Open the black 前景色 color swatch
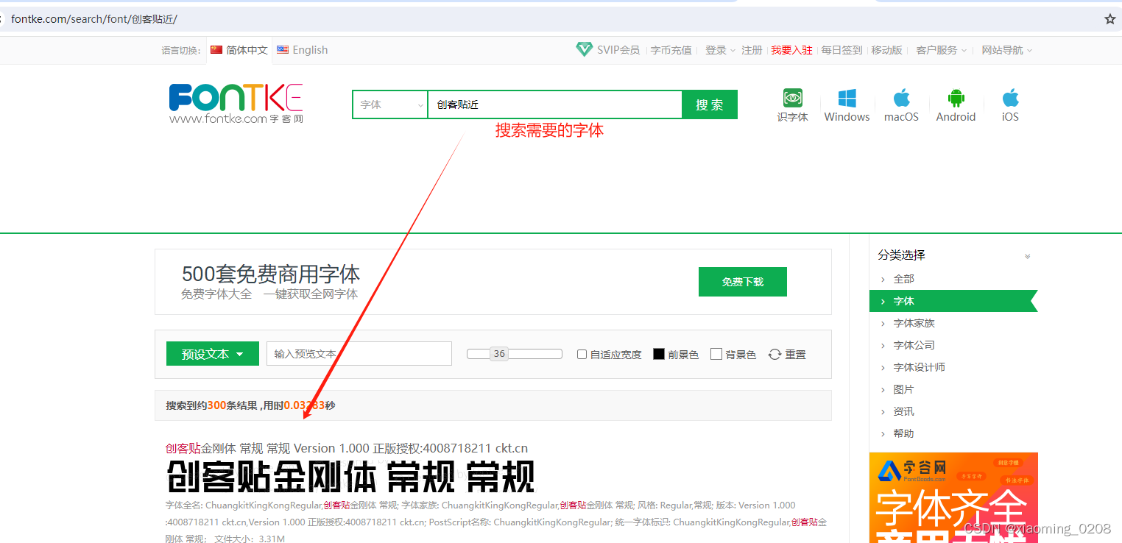Screen dimensions: 1122x543 pos(658,354)
